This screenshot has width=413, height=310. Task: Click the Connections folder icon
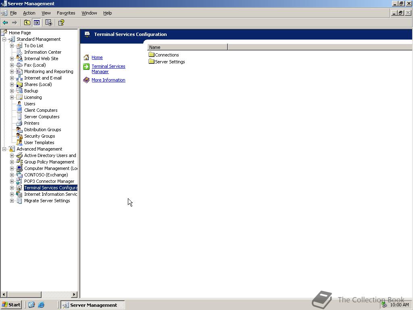(152, 54)
